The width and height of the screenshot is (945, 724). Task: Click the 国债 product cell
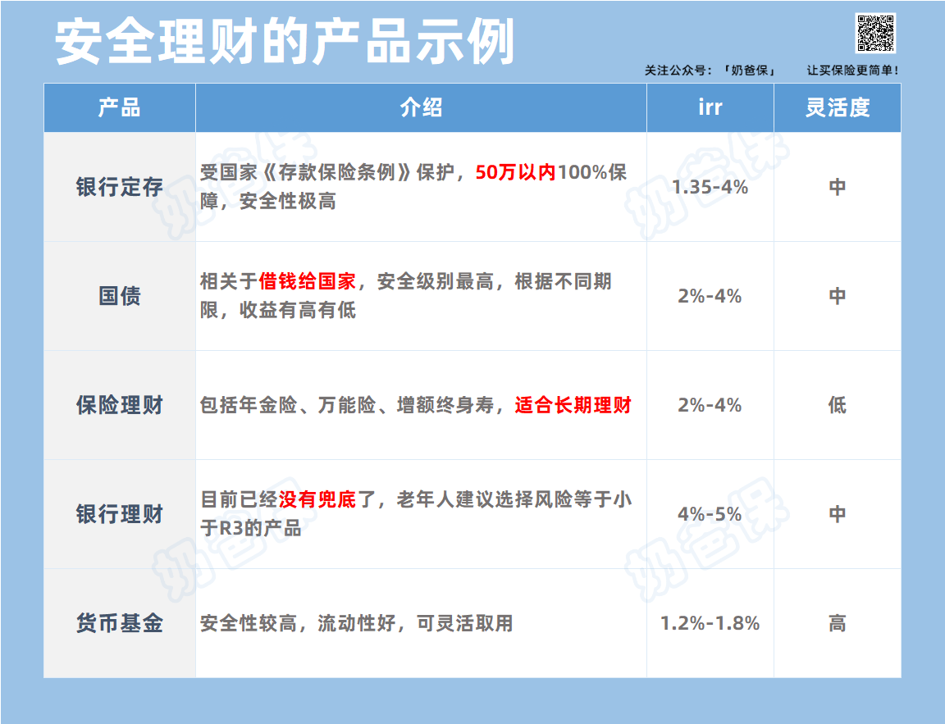click(x=120, y=296)
